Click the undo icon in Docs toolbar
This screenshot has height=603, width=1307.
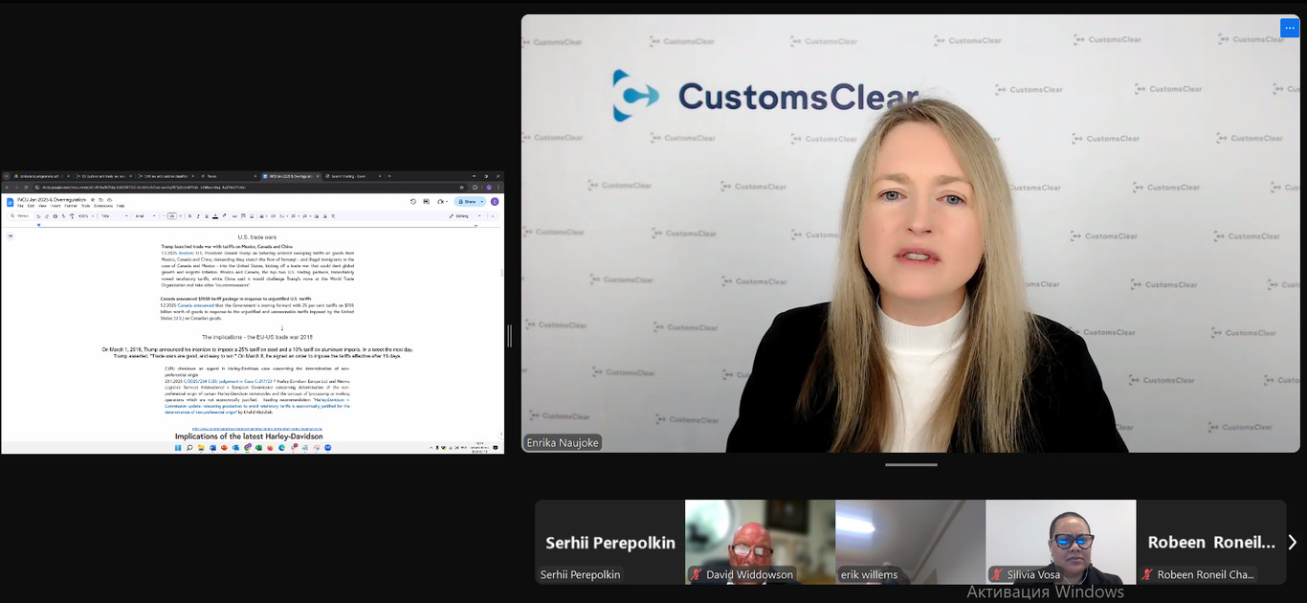(38, 216)
